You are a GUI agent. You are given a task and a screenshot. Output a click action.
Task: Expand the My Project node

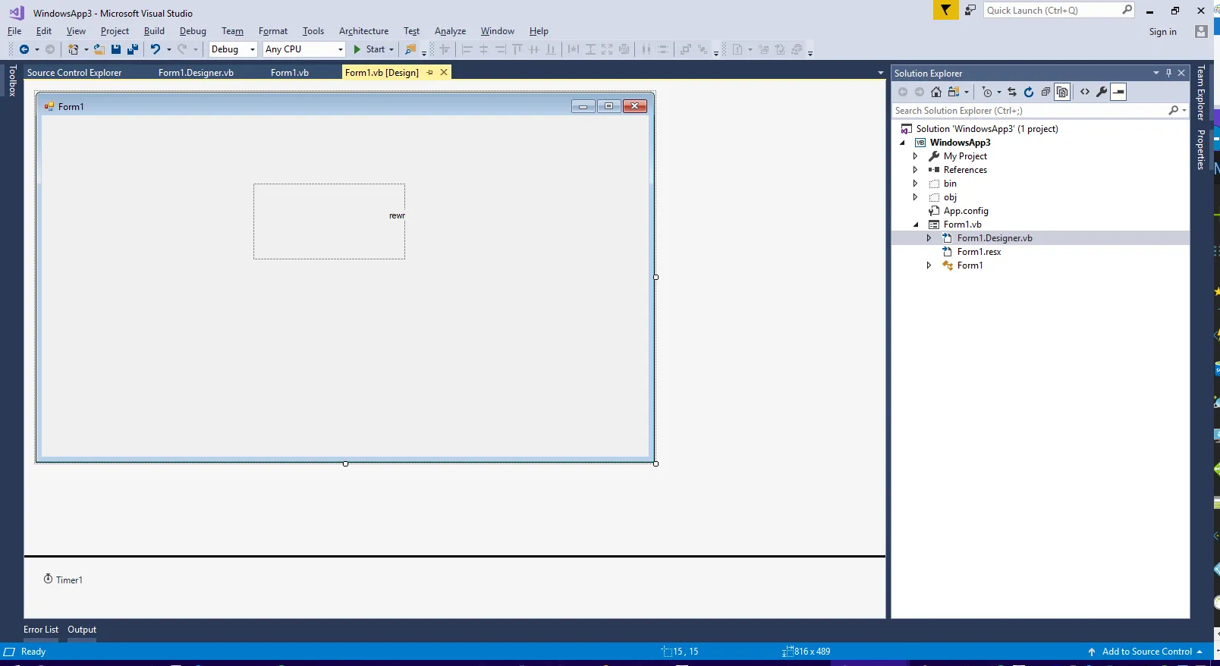915,156
